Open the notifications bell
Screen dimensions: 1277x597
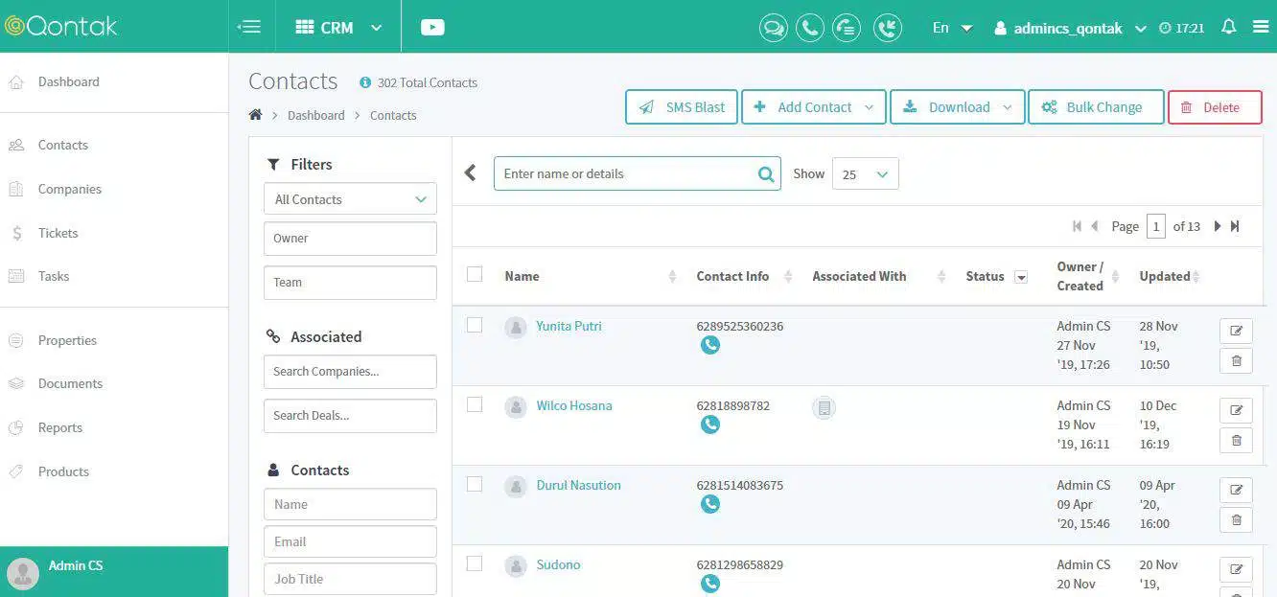[x=1229, y=27]
